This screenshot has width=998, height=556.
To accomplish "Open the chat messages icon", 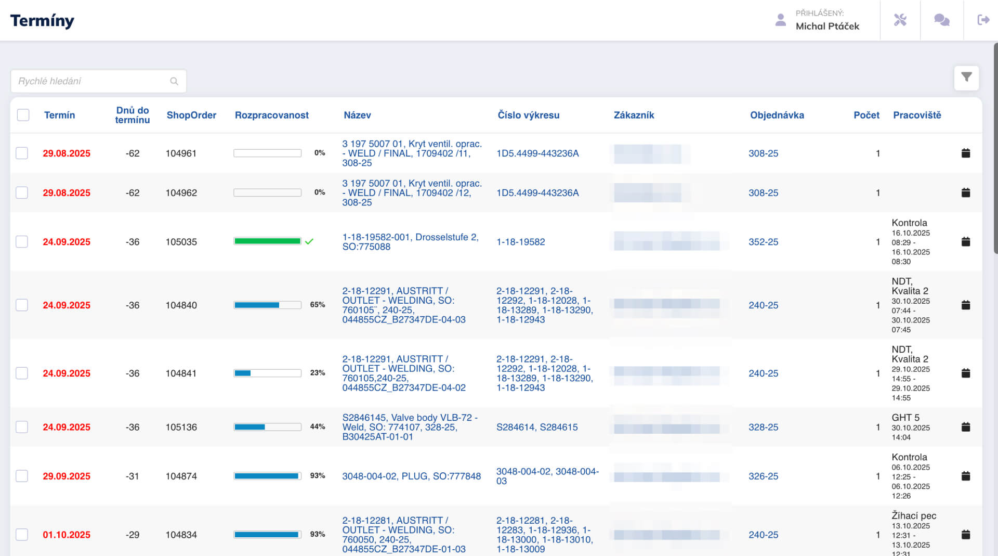I will click(x=942, y=20).
